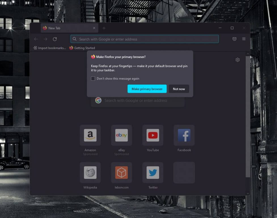Image resolution: width=277 pixels, height=218 pixels.
Task: Open the Firefox application menu
Action: pos(244,39)
